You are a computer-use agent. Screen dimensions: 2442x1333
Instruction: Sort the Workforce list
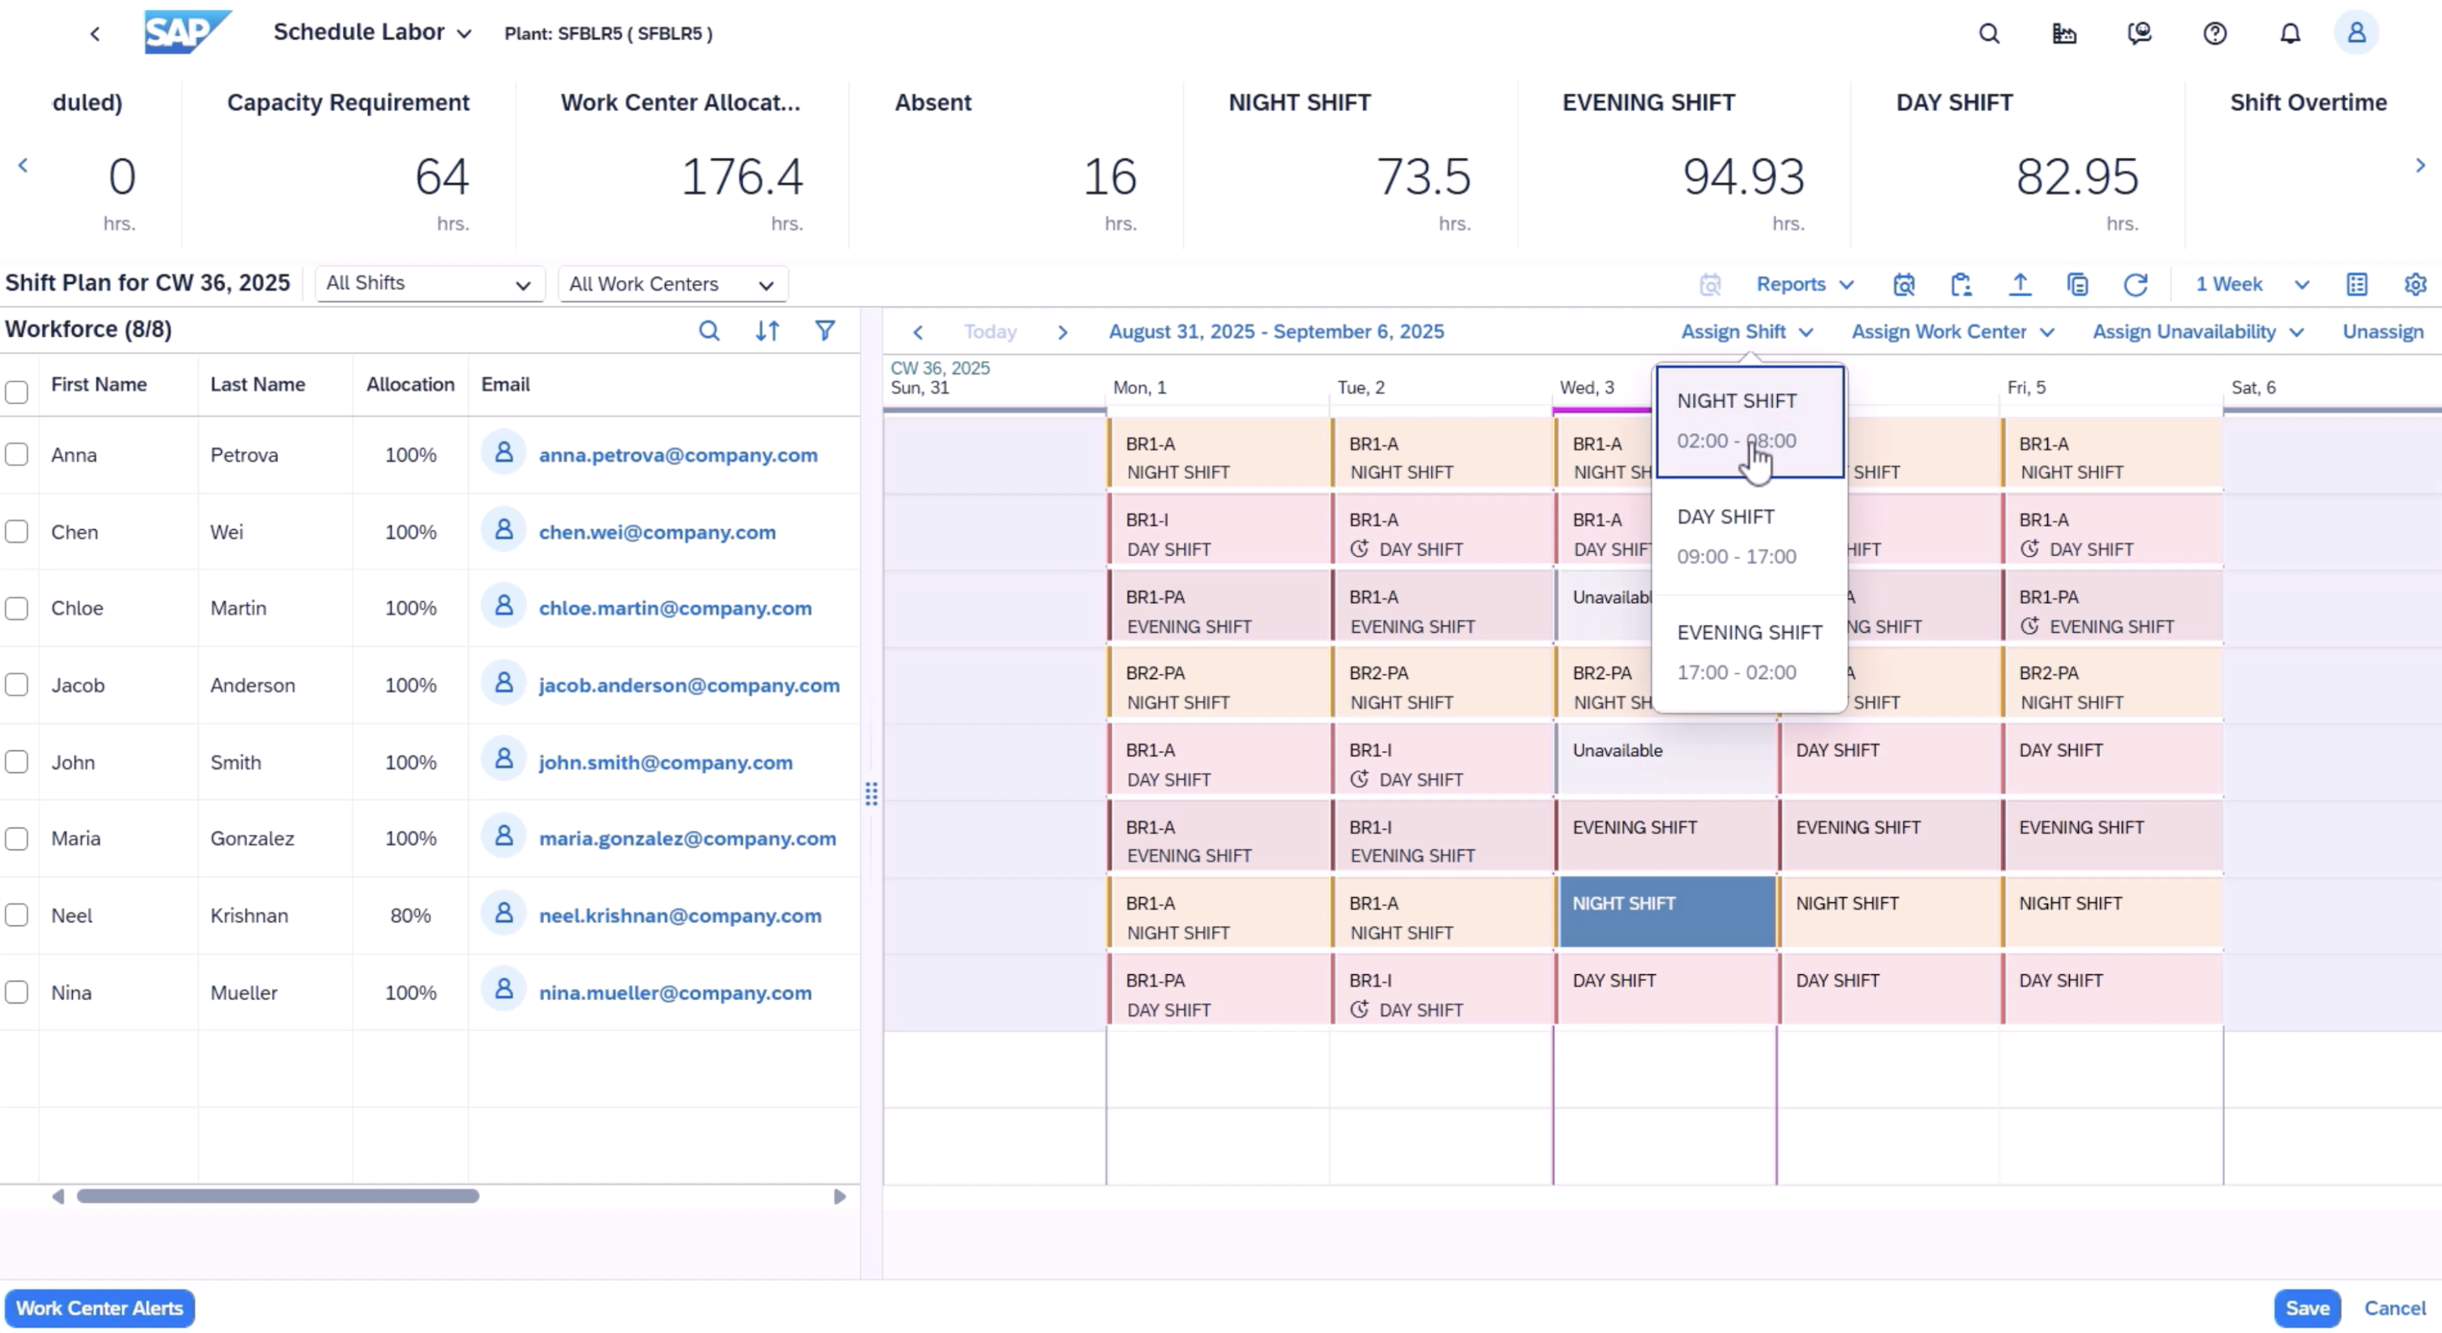tap(767, 330)
